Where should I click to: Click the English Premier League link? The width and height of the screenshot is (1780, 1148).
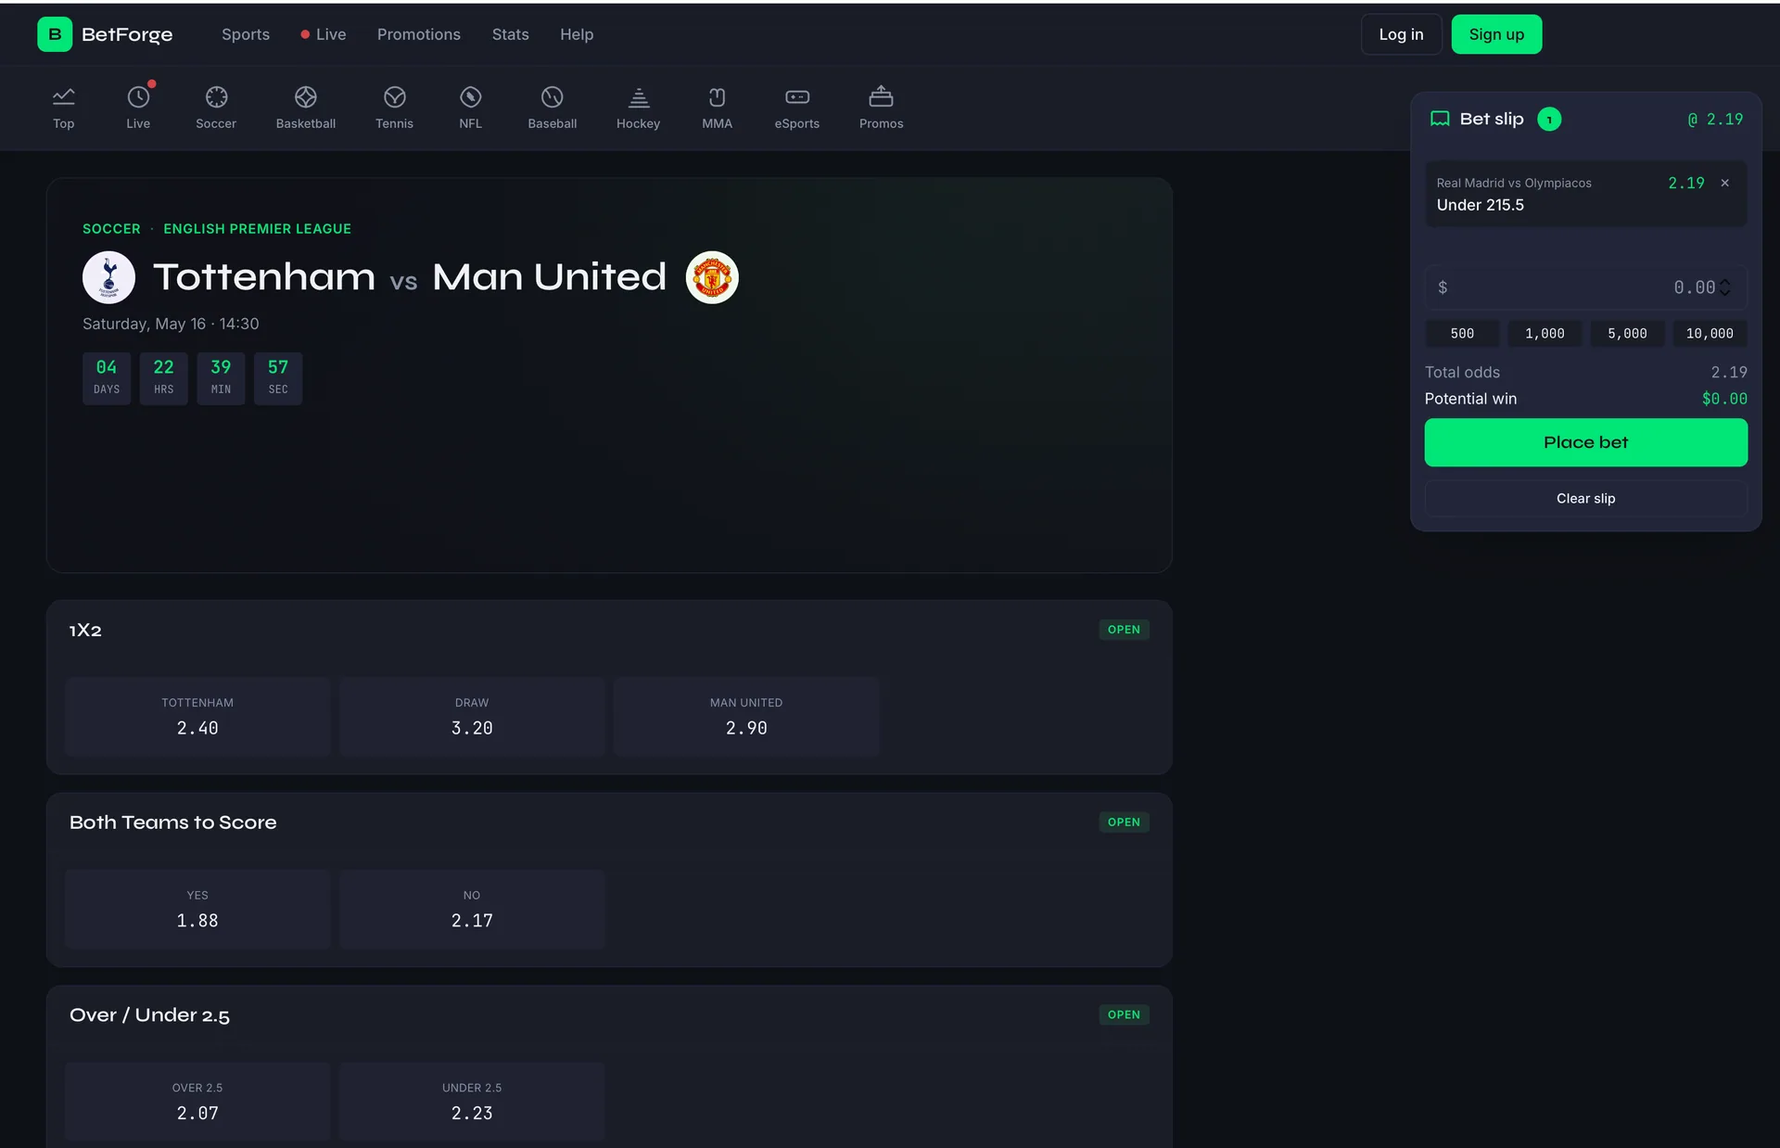coord(258,229)
